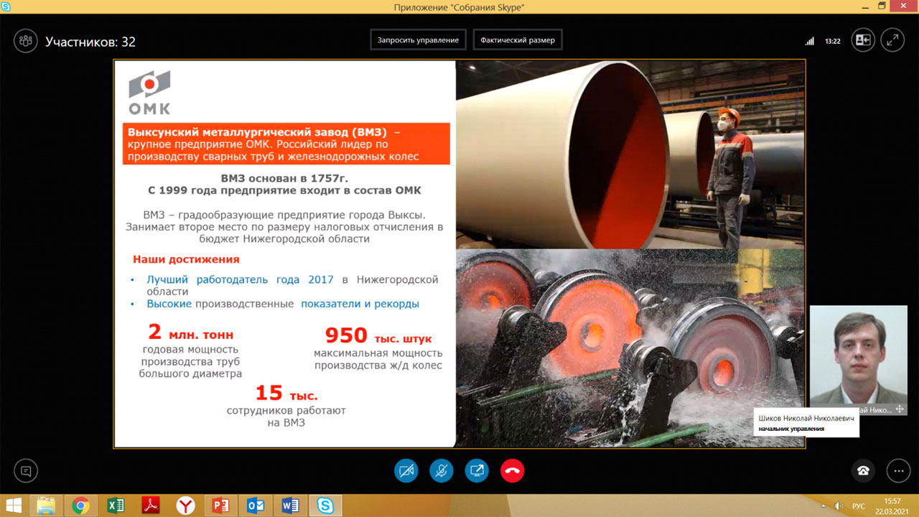Select the presenter video thumbnail
Viewport: 919px width, 517px height.
click(858, 360)
